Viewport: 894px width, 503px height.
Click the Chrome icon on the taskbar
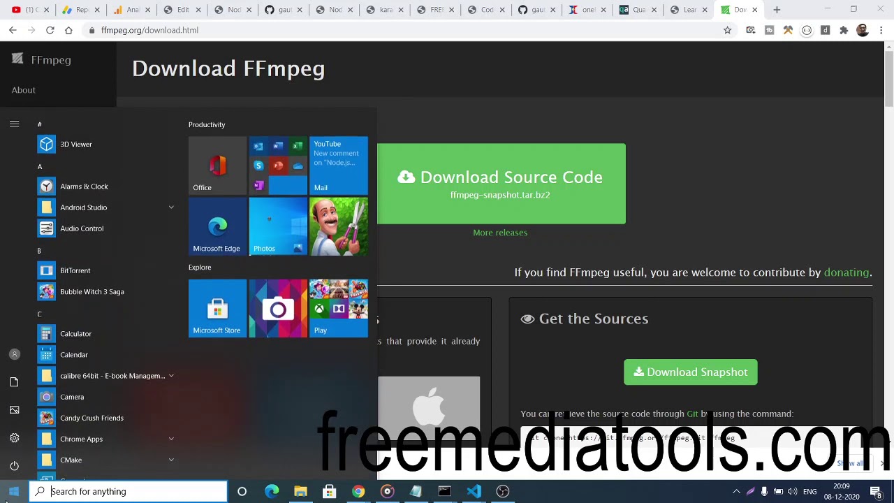[358, 491]
